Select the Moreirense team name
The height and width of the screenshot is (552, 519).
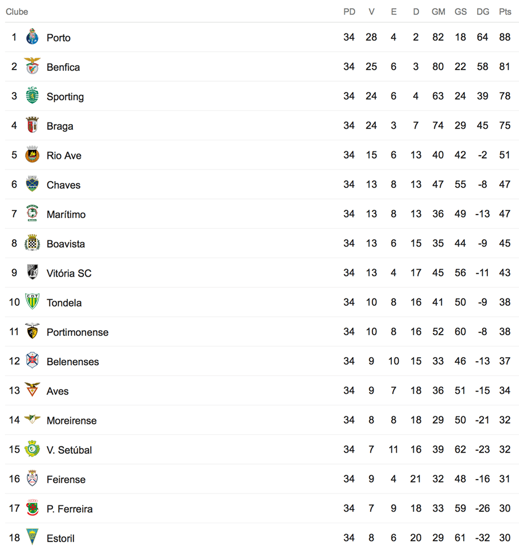(71, 420)
